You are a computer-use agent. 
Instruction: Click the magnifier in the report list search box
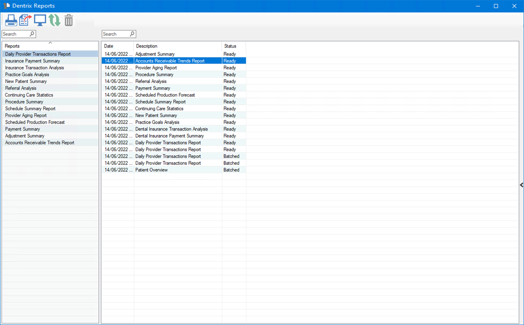coord(132,34)
